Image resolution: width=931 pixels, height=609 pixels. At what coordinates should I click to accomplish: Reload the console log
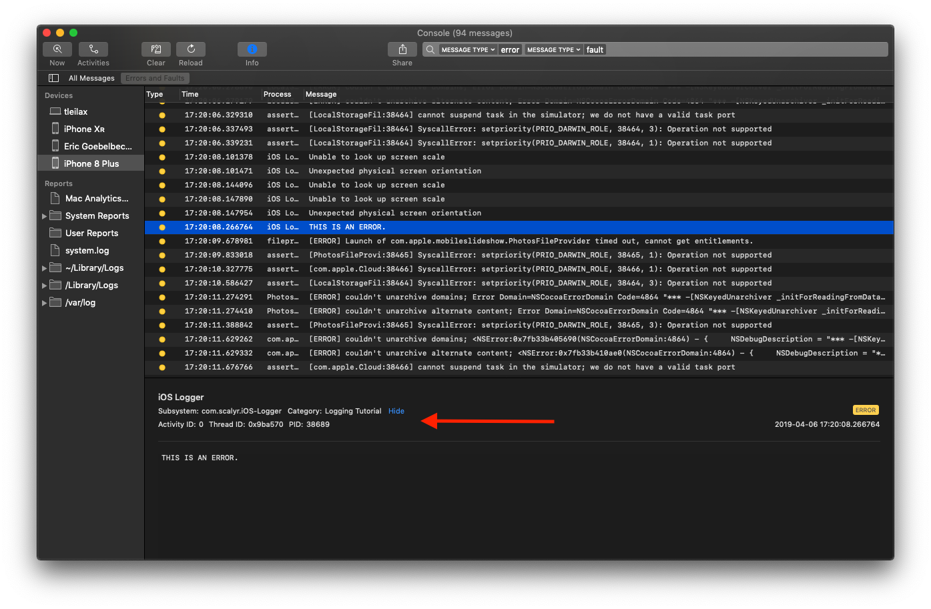pyautogui.click(x=191, y=49)
